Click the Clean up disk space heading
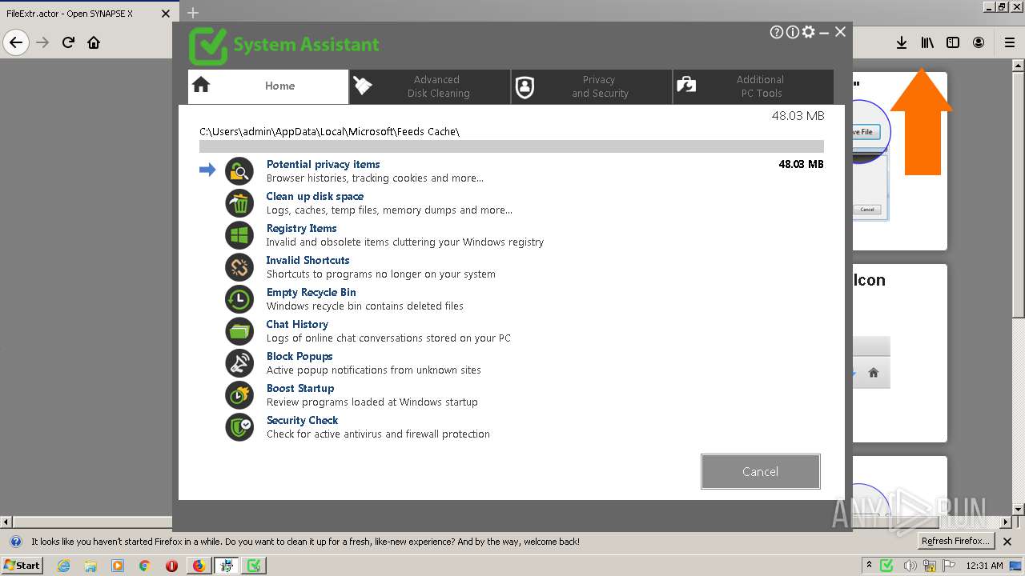Image resolution: width=1025 pixels, height=576 pixels. click(315, 196)
